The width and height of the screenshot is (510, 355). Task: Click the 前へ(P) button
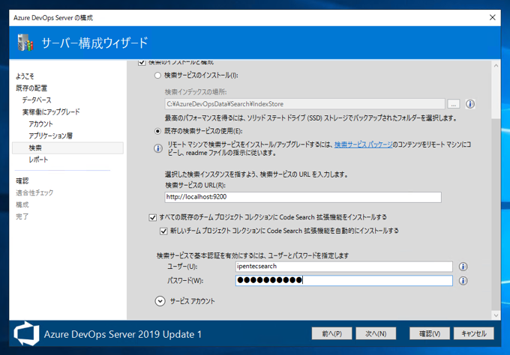click(x=331, y=333)
